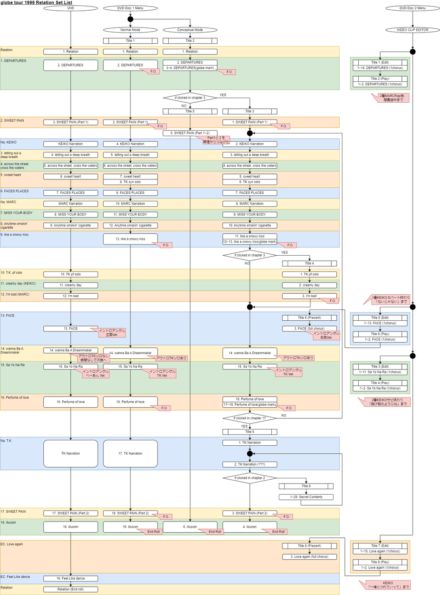Click the 'Title 7 (Edit)' box
The width and height of the screenshot is (440, 595).
tap(380, 546)
